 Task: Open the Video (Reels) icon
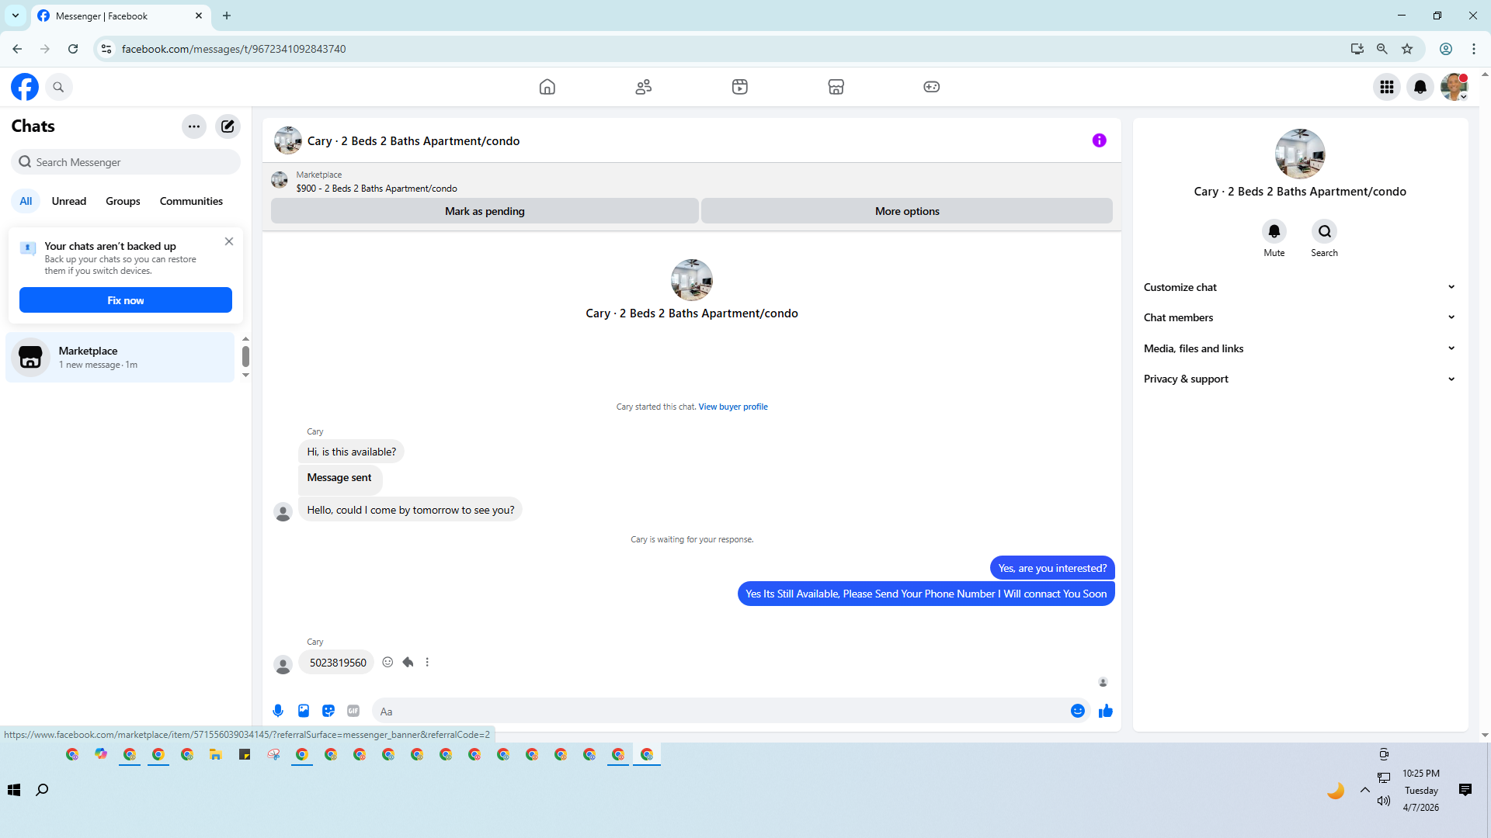pyautogui.click(x=740, y=87)
